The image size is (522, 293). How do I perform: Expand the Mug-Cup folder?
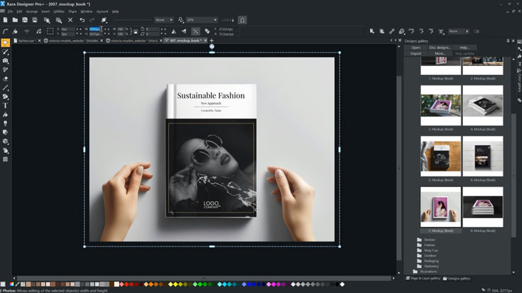pyautogui.click(x=427, y=250)
